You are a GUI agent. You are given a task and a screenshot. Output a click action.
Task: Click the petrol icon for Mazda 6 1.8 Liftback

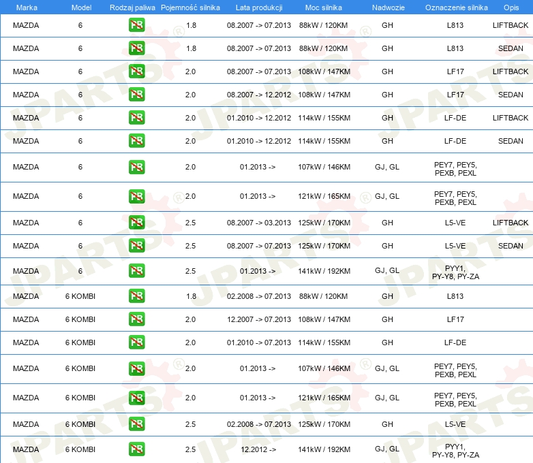[136, 26]
